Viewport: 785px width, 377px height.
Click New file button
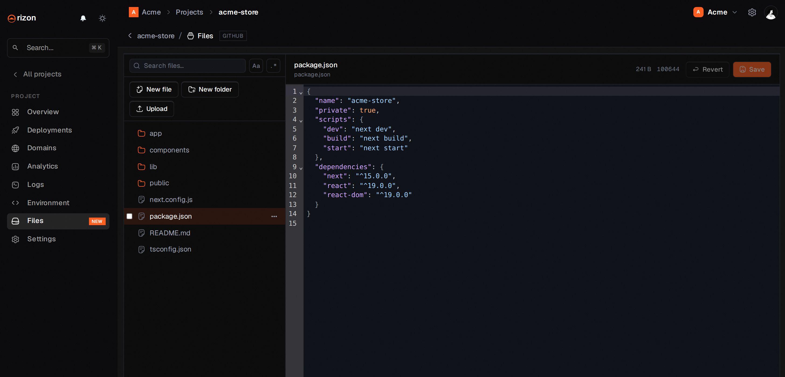point(154,89)
